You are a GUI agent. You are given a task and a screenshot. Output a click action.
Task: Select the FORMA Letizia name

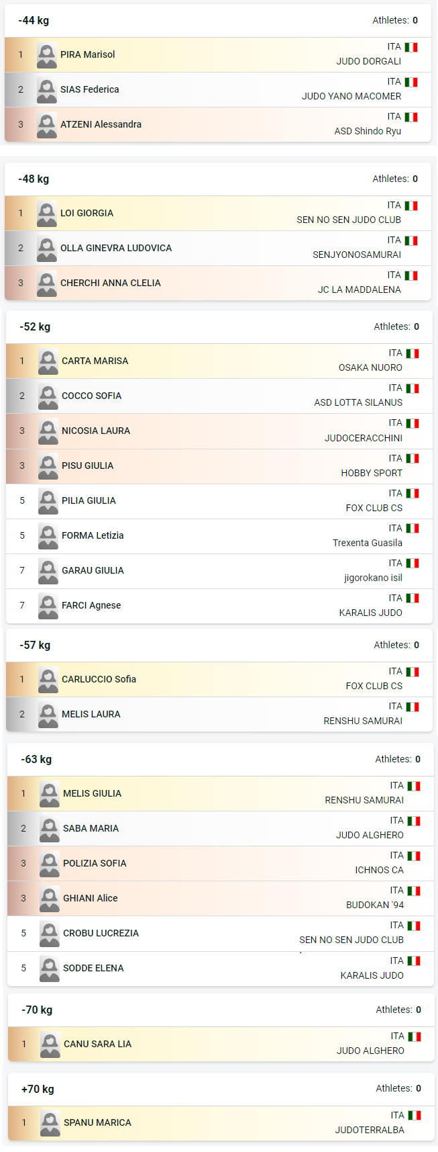click(x=93, y=535)
